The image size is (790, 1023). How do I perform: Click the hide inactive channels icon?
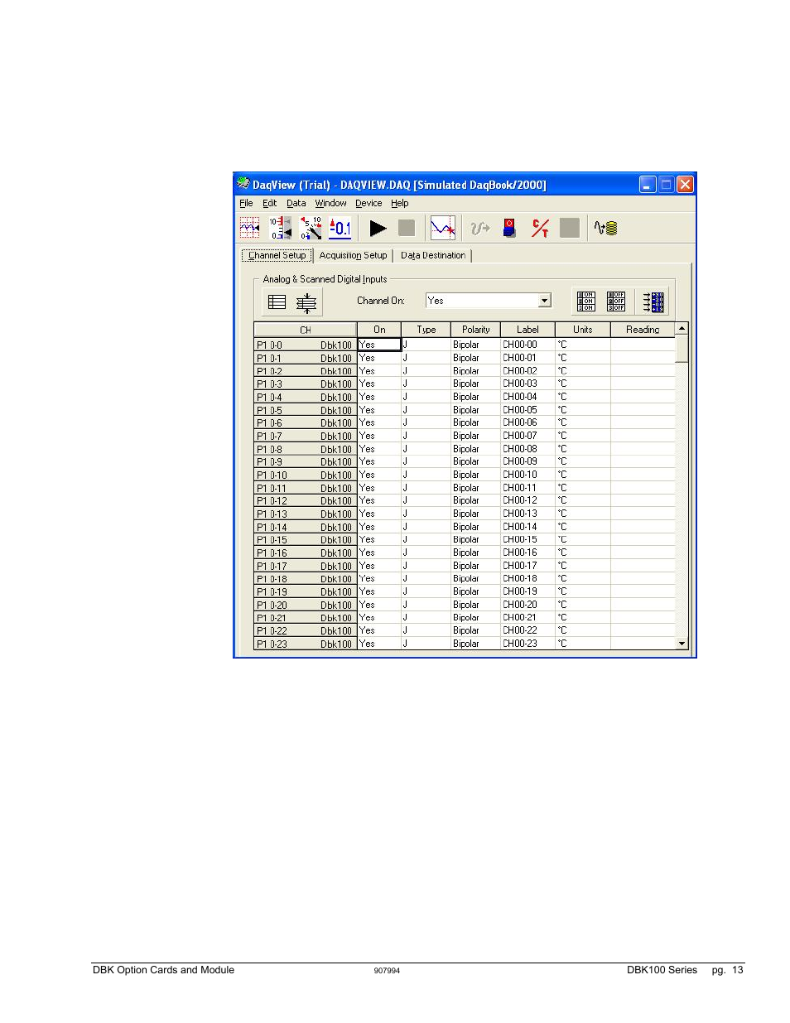pyautogui.click(x=306, y=303)
